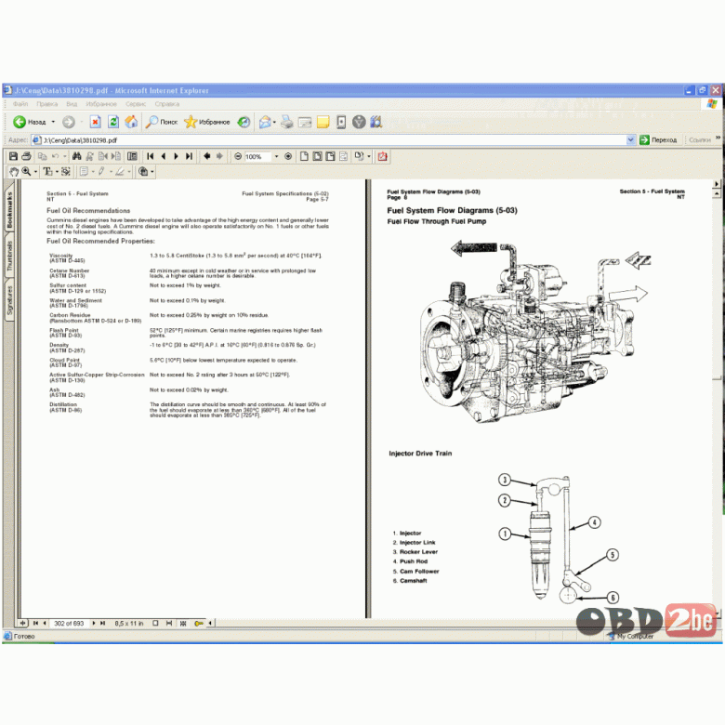Click the IE printer icon
Image resolution: width=725 pixels, height=725 pixels.
(286, 122)
